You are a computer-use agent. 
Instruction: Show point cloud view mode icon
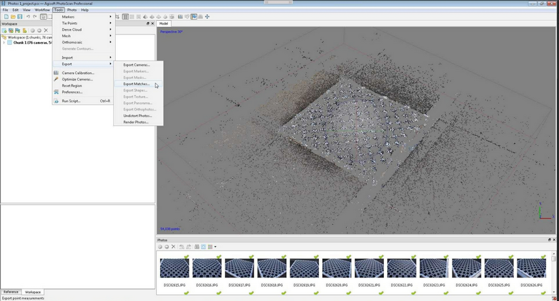(x=126, y=17)
